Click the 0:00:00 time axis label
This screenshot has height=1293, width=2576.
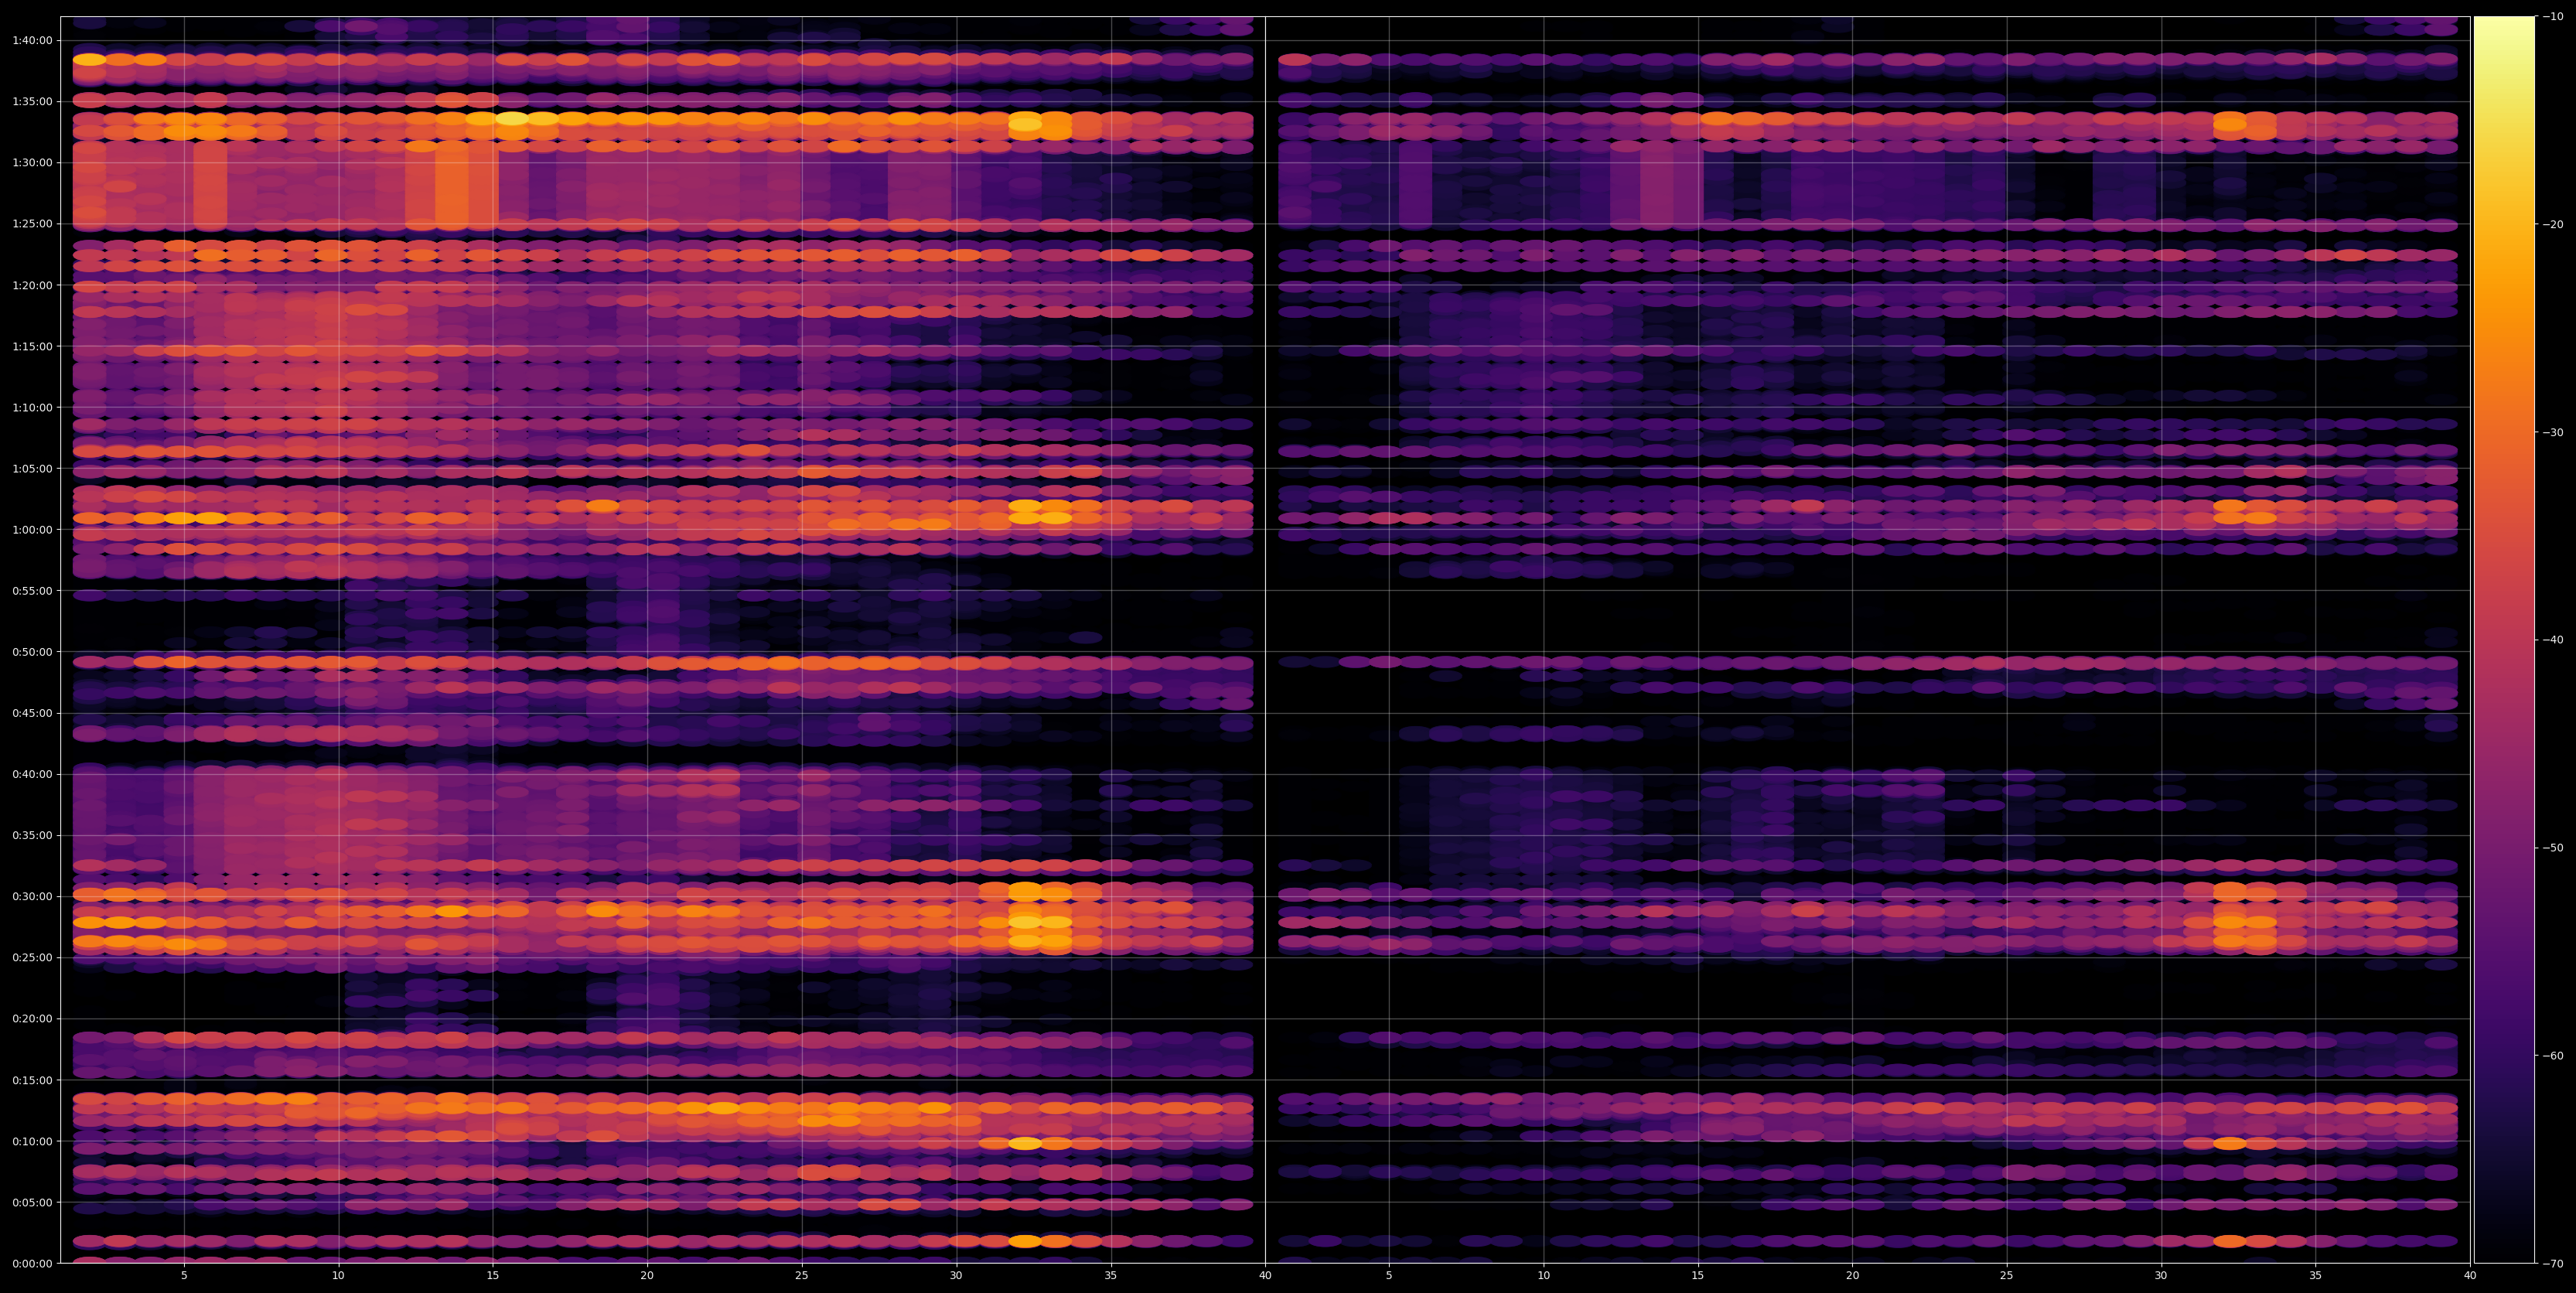point(32,1263)
